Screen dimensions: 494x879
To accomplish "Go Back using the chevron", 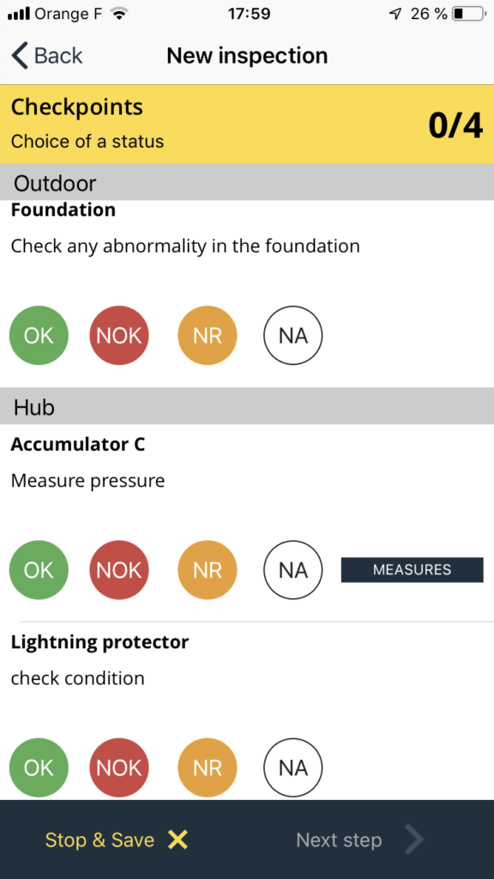I will (x=20, y=56).
